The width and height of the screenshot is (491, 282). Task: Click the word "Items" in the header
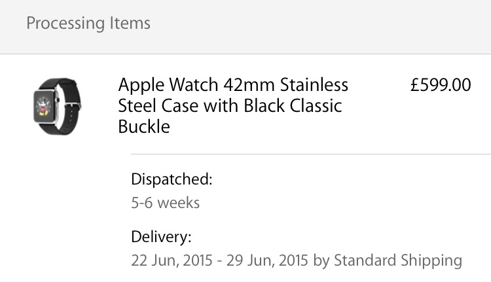pyautogui.click(x=129, y=24)
